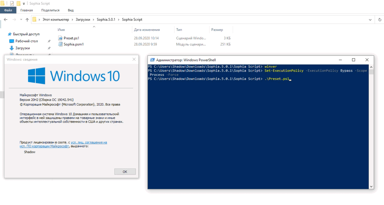Switch to the Вид ribbon tab

click(71, 10)
